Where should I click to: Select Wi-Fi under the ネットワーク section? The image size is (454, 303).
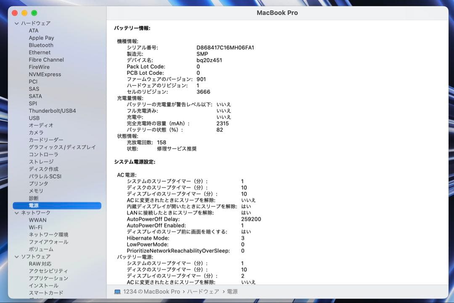coord(35,227)
